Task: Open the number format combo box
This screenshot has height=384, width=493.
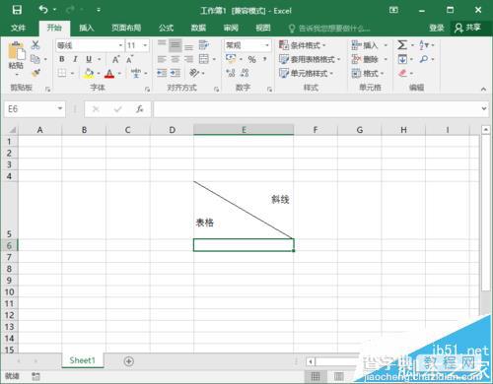Action: (x=247, y=45)
